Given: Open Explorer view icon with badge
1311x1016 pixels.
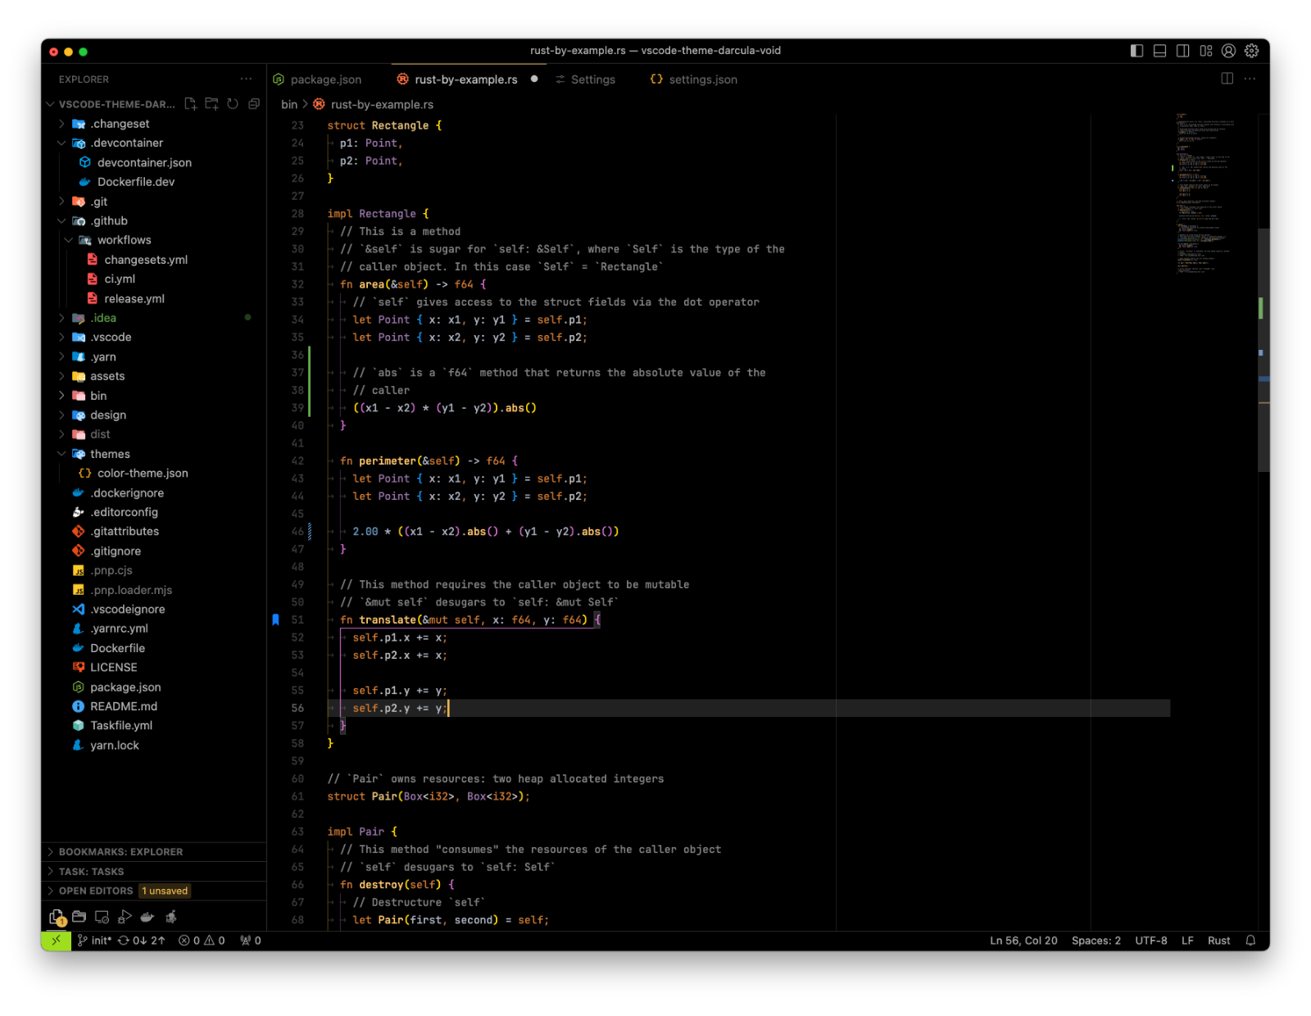Looking at the screenshot, I should pos(57,917).
